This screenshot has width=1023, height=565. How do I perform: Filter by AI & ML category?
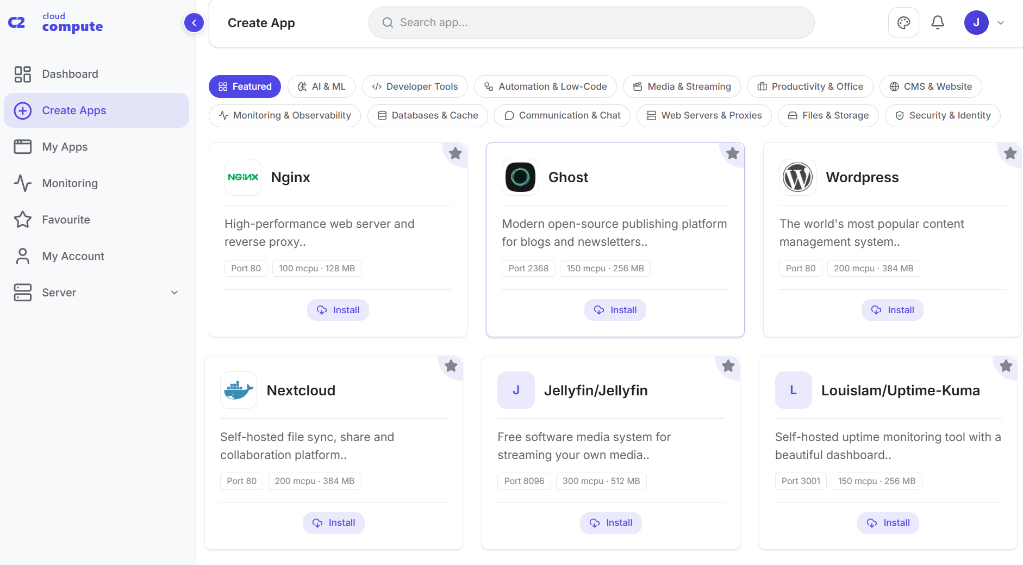pyautogui.click(x=321, y=86)
